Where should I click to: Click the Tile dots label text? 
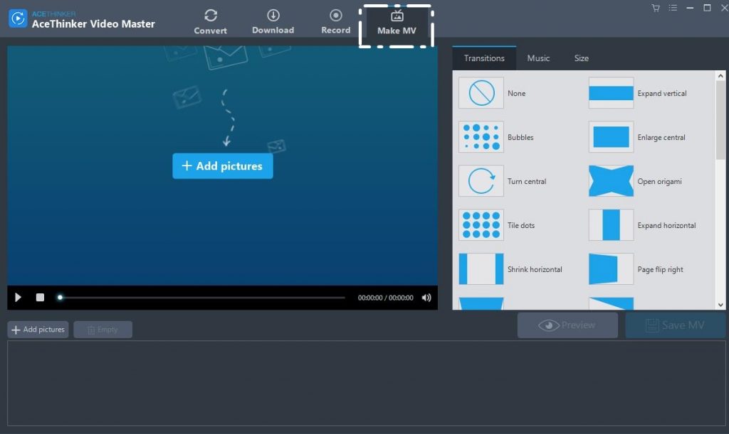point(520,225)
